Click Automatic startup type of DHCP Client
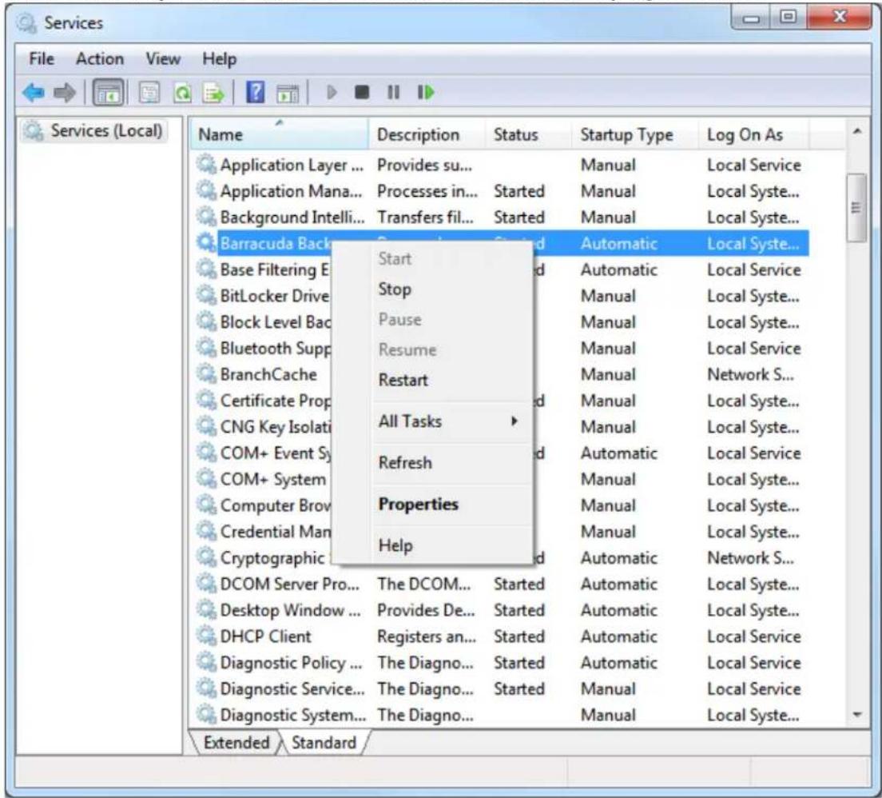 (x=618, y=636)
